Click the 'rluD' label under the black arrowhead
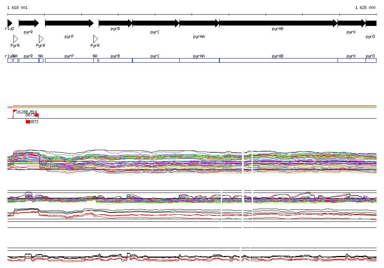 9,29
